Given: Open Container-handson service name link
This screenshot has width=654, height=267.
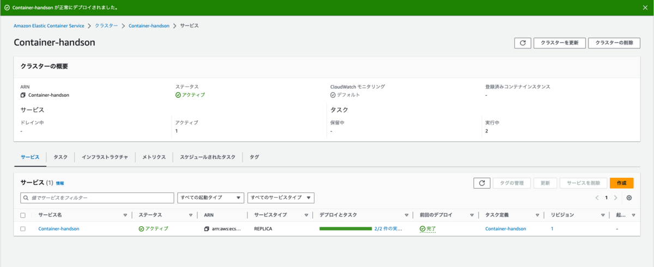Looking at the screenshot, I should (59, 229).
